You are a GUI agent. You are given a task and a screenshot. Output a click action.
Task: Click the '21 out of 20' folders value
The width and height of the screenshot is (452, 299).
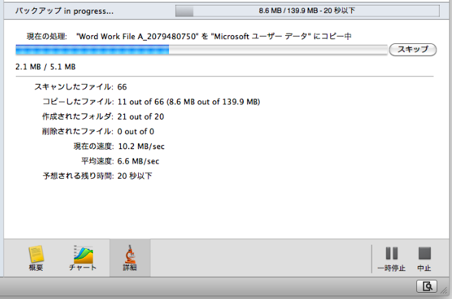click(x=141, y=117)
